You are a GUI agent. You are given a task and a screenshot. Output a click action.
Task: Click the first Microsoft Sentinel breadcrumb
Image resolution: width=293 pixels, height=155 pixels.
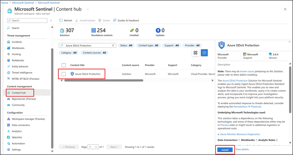(x=23, y=3)
